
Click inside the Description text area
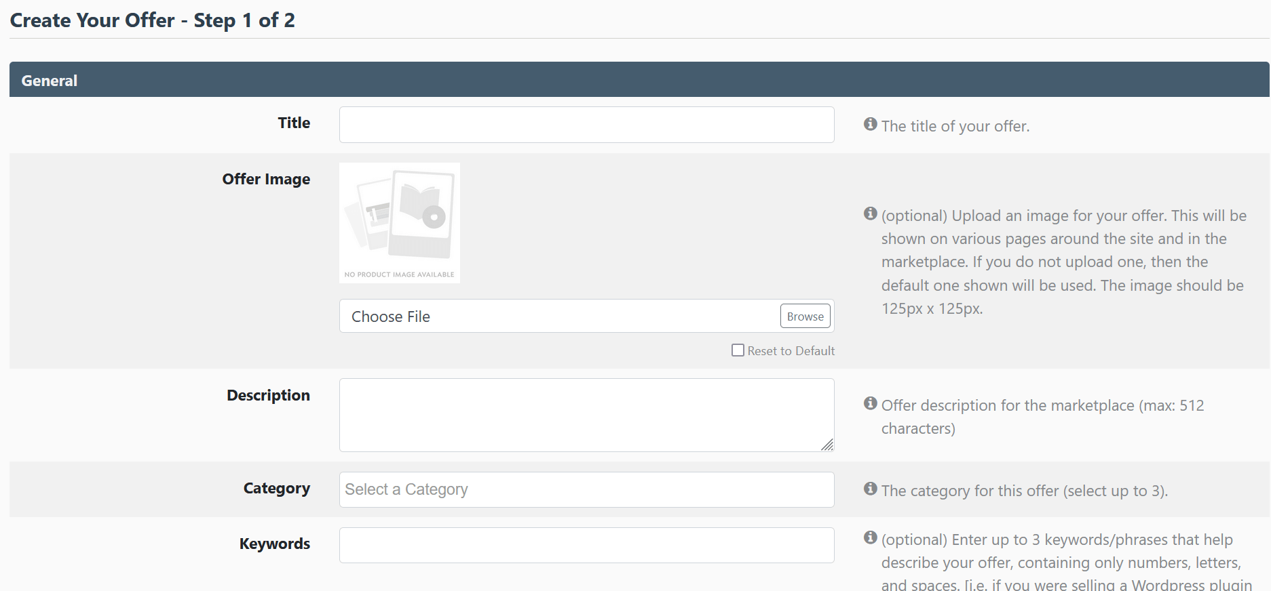(x=586, y=415)
